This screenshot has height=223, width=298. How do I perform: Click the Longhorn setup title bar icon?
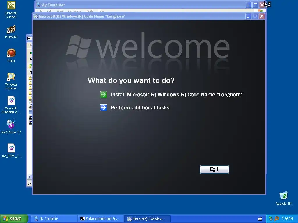(x=36, y=16)
